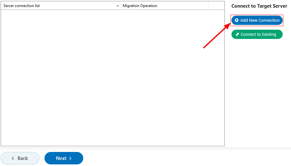The width and height of the screenshot is (291, 166).
Task: Click the right chevron icon on Next
Action: coord(70,158)
